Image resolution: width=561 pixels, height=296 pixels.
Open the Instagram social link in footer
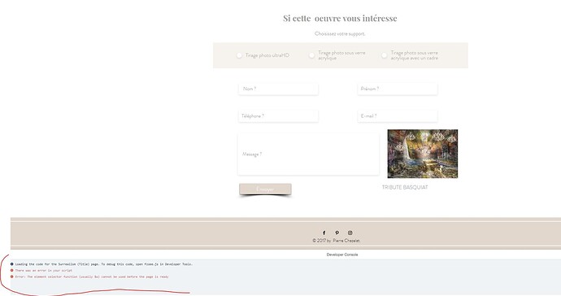pyautogui.click(x=350, y=233)
